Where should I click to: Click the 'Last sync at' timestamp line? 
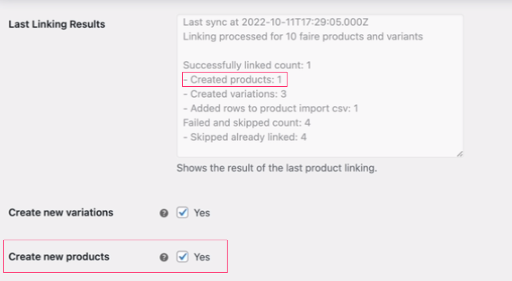pyautogui.click(x=275, y=22)
